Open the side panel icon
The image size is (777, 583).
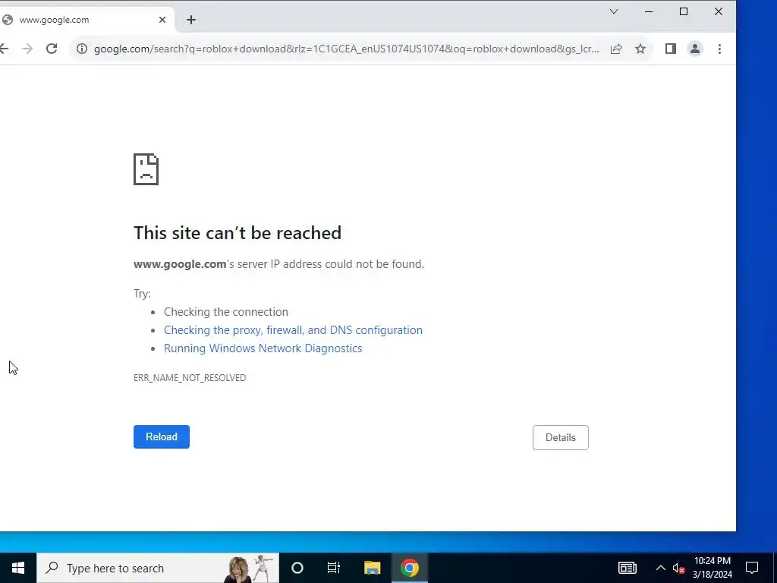[x=671, y=49]
